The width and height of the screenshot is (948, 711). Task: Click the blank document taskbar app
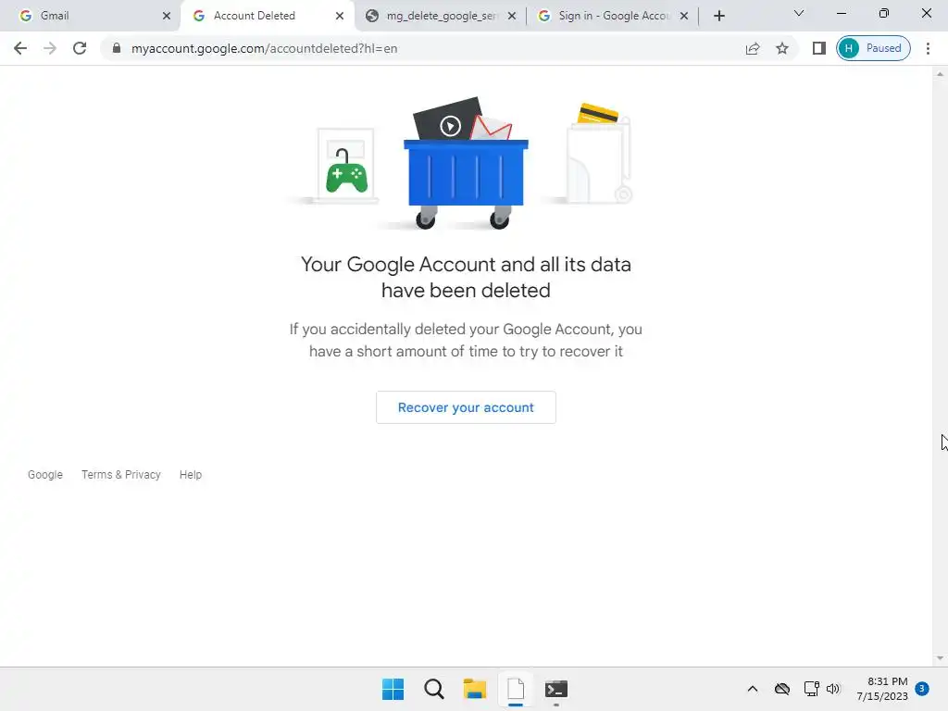[x=516, y=689]
